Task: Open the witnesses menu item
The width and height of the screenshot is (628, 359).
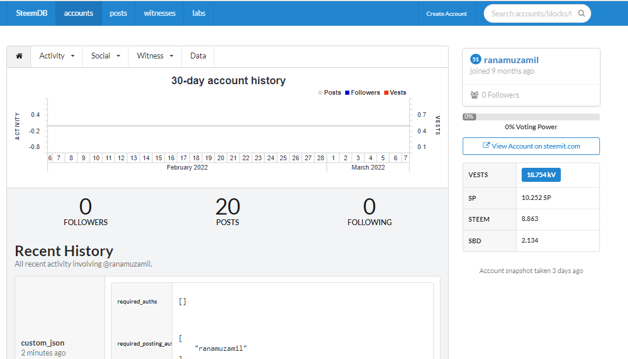Action: tap(159, 13)
